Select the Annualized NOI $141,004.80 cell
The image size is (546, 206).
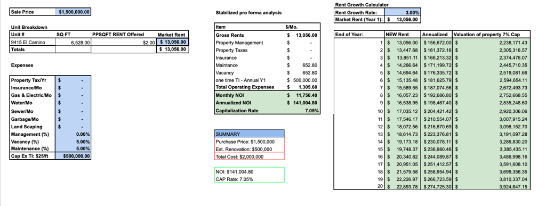[302, 103]
